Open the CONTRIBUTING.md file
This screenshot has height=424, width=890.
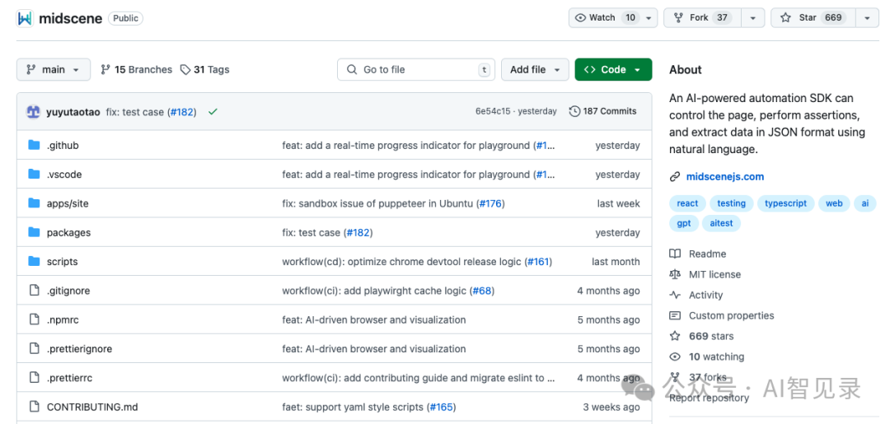click(x=91, y=407)
